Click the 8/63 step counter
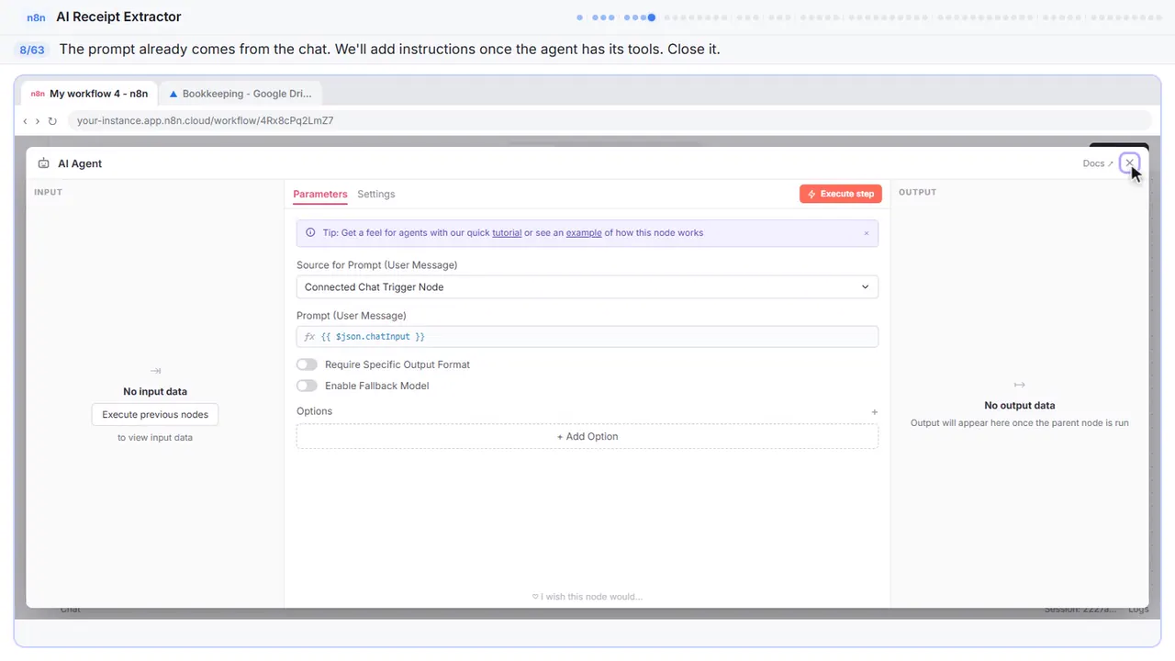The height and width of the screenshot is (661, 1175). 32,50
